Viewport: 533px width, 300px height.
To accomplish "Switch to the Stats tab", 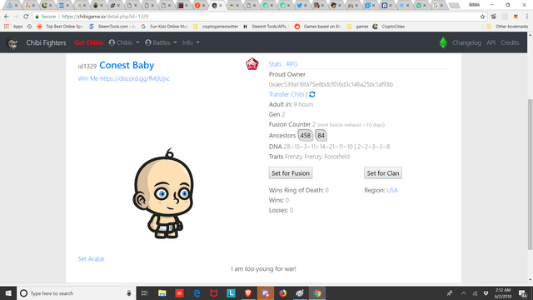I will [x=275, y=64].
